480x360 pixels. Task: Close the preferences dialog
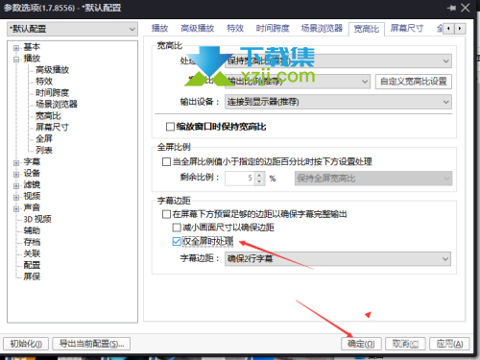point(466,8)
